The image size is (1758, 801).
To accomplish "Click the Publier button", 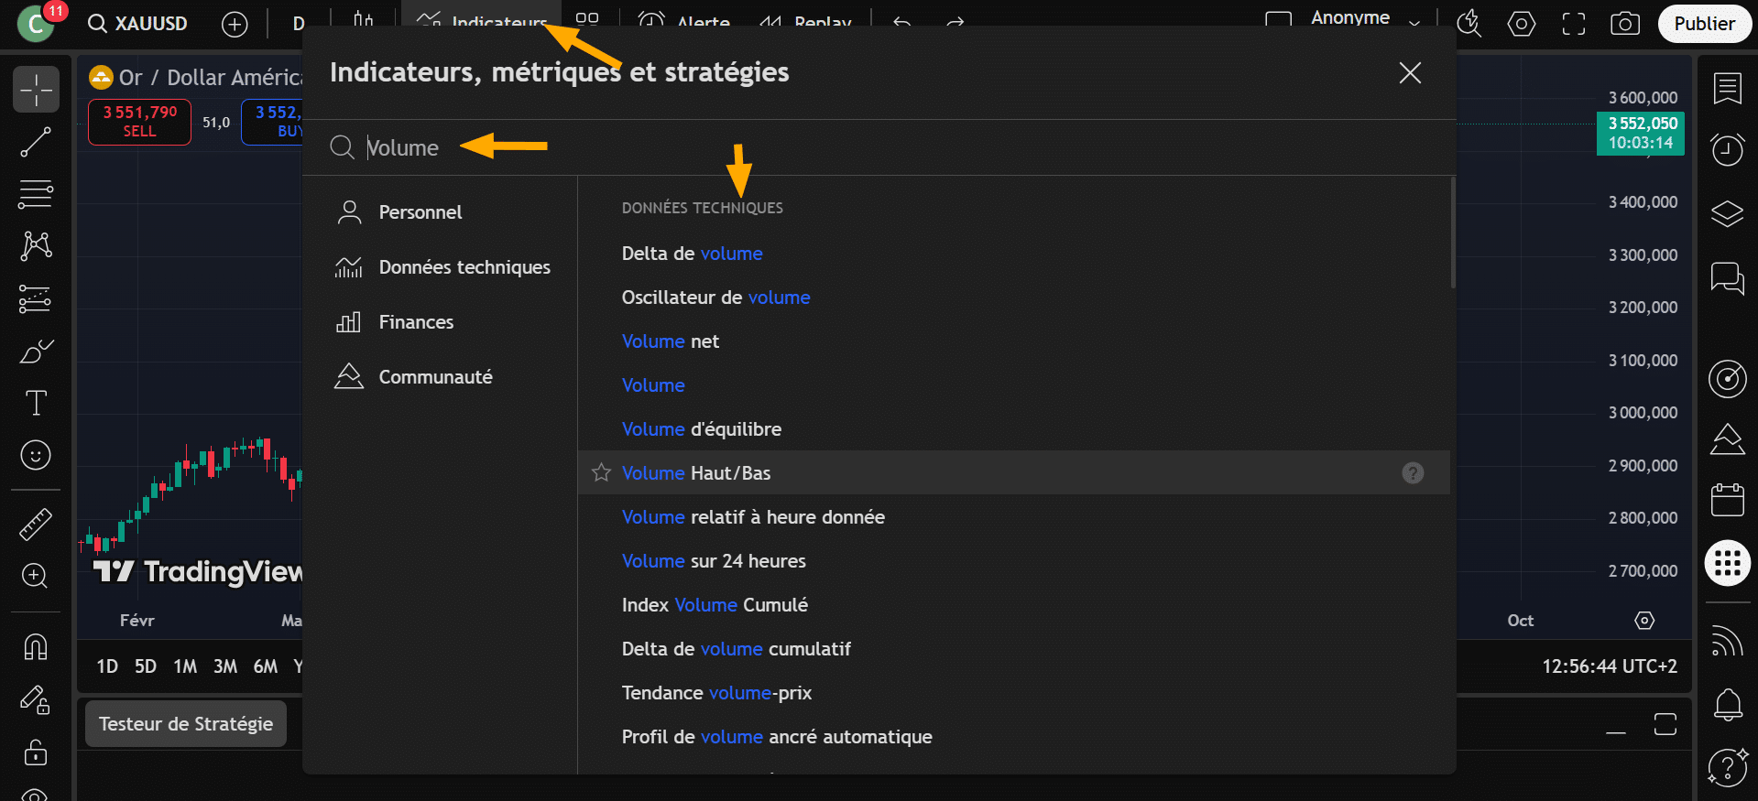I will [x=1704, y=24].
